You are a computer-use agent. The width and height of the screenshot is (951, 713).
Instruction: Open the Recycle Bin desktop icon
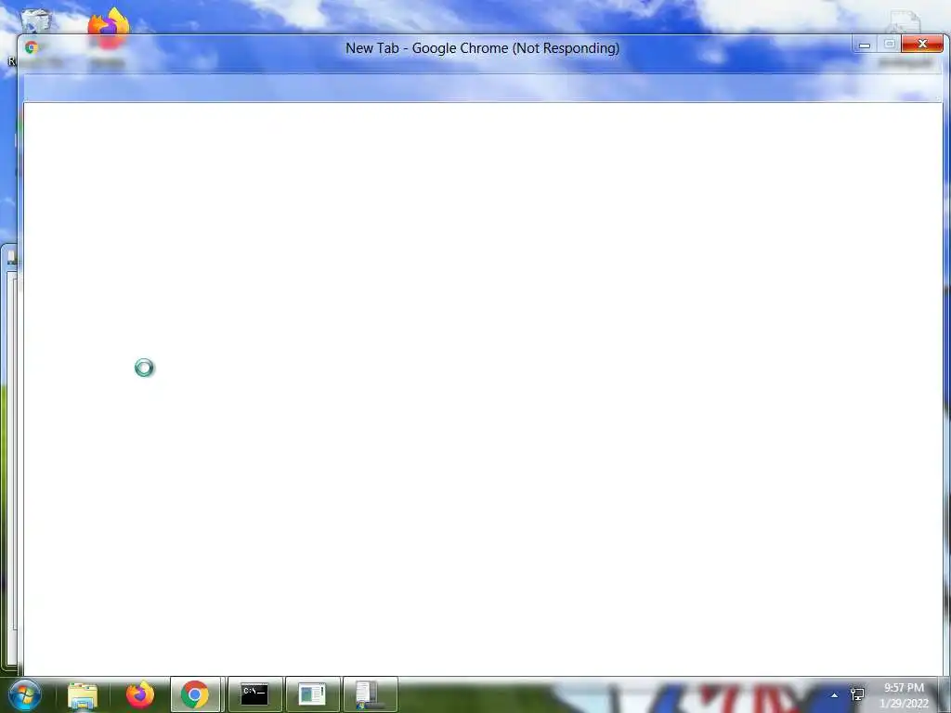click(x=35, y=20)
